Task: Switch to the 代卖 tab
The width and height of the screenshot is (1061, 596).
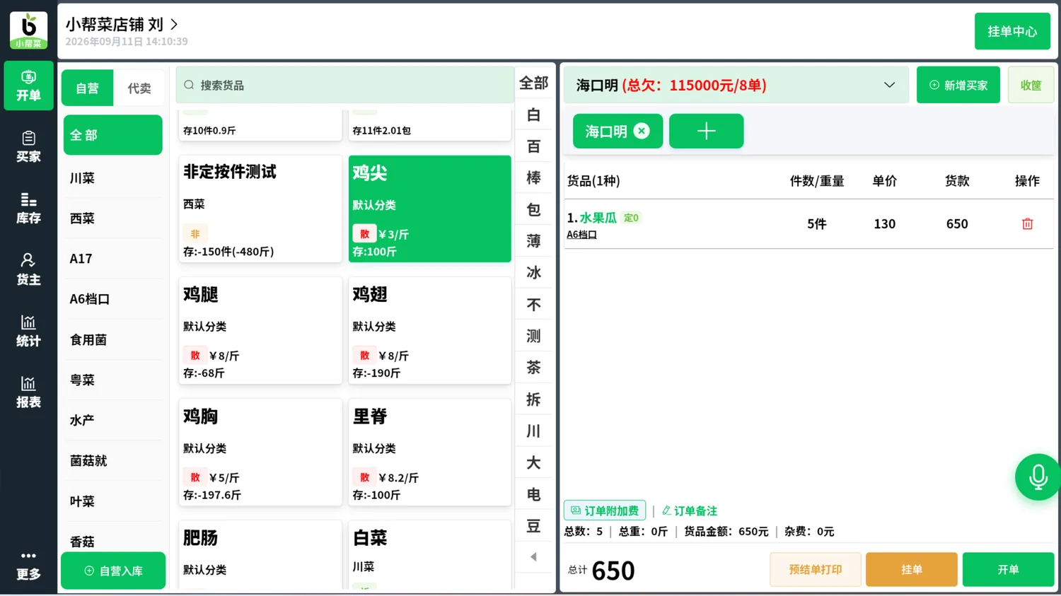Action: 139,88
